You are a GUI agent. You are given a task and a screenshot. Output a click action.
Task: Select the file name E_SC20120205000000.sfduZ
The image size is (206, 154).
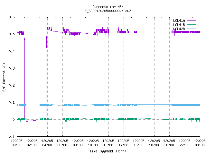point(108,11)
